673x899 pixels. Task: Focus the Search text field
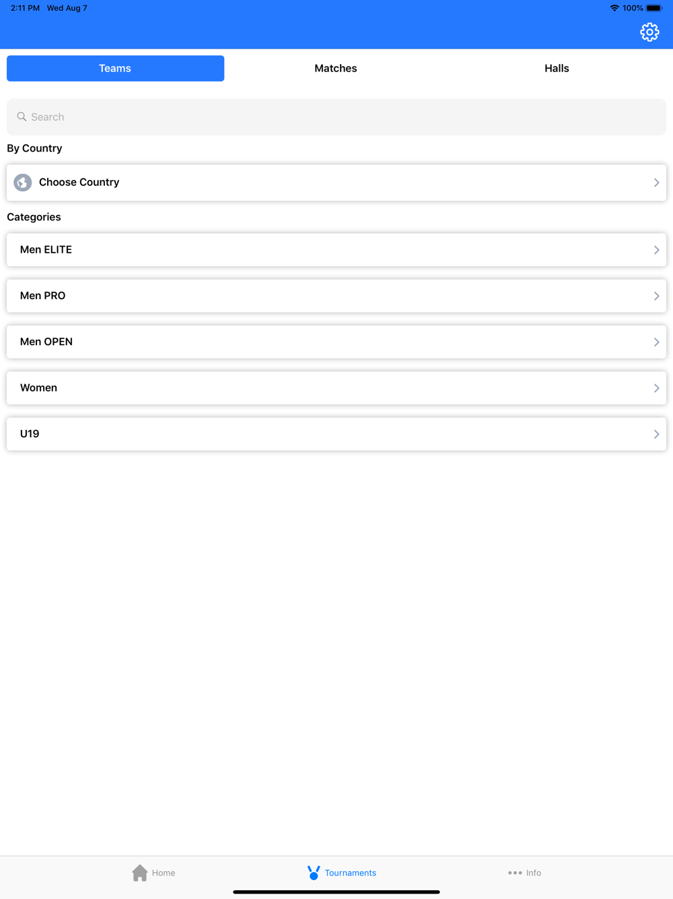tap(336, 117)
